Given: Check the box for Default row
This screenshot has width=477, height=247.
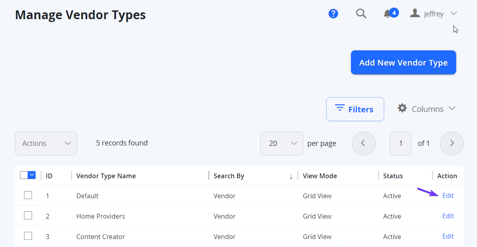Looking at the screenshot, I should tap(28, 195).
